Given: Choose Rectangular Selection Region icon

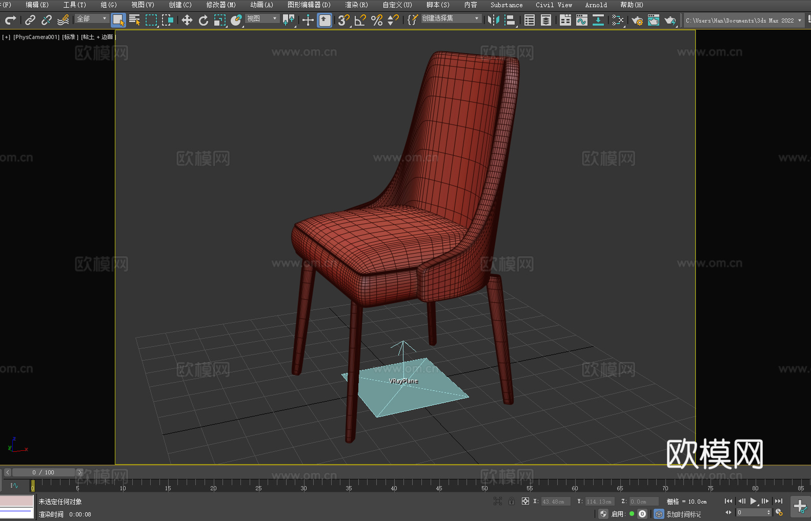Looking at the screenshot, I should 151,20.
